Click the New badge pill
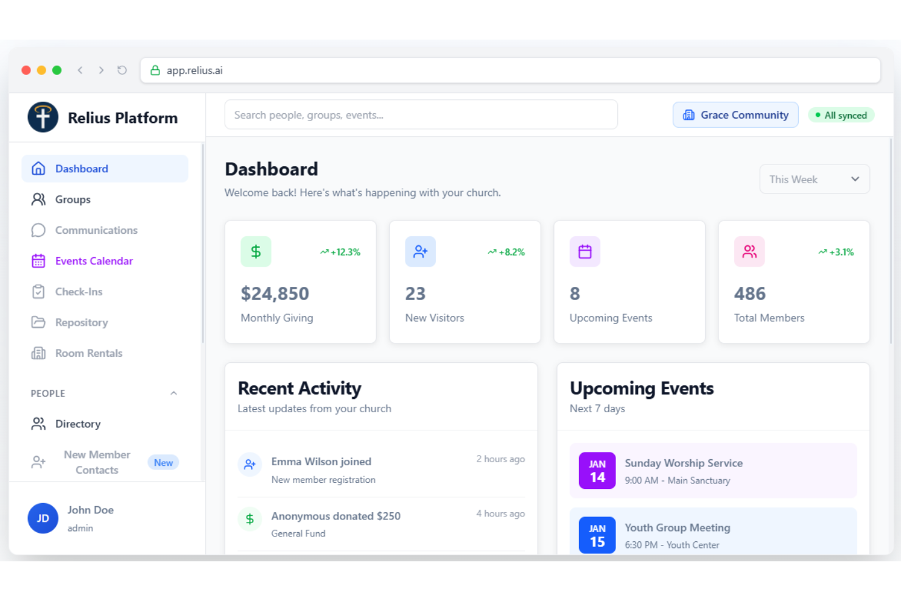Image resolution: width=901 pixels, height=601 pixels. (x=163, y=462)
